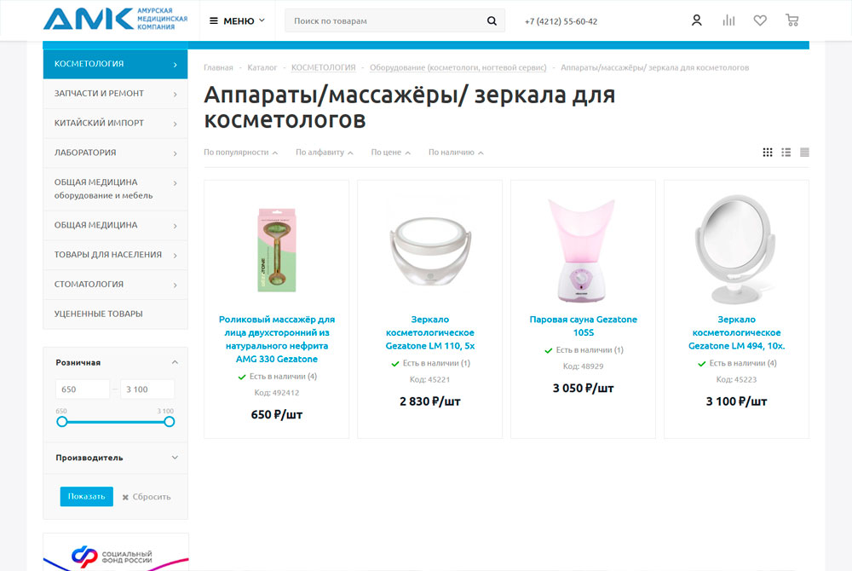Click the LM 494 round mirror image
The height and width of the screenshot is (571, 852).
click(x=735, y=250)
